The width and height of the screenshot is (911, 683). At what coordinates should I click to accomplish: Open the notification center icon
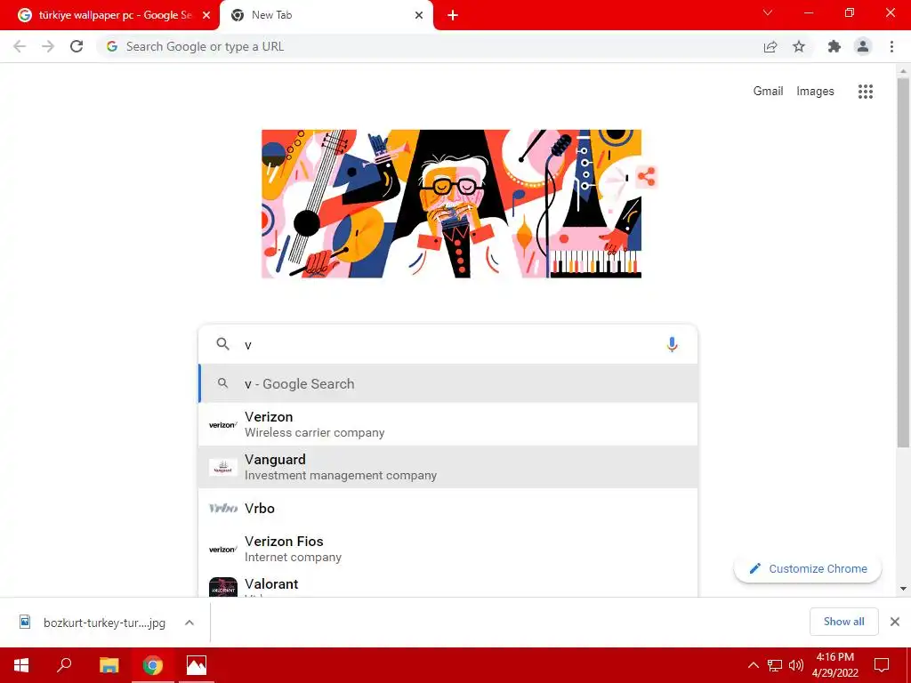click(x=882, y=665)
